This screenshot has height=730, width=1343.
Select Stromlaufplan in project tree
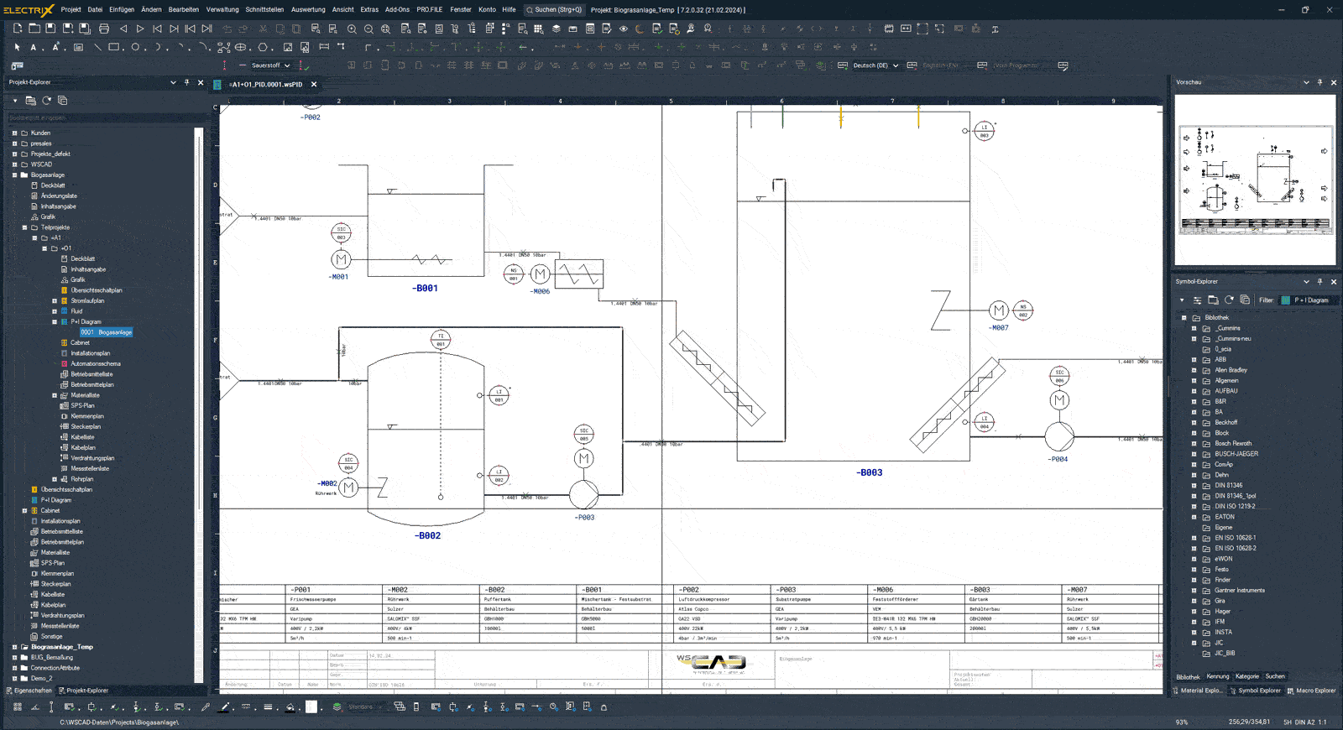(x=87, y=300)
